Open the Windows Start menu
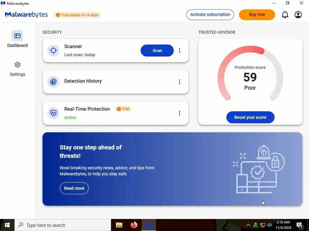309x231 pixels. coord(7,225)
